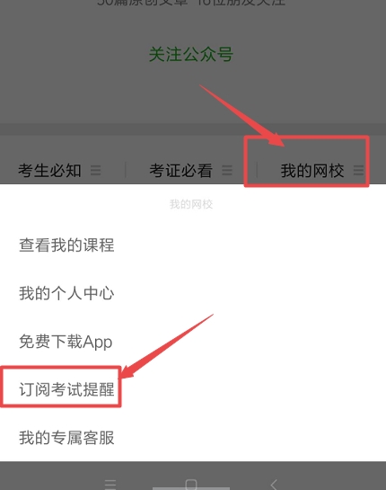Tap the Android home square icon

pos(191,484)
